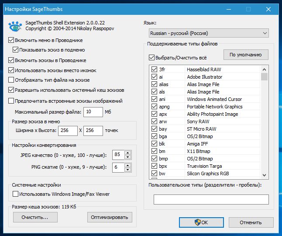Click the maximum file size field
Image resolution: width=282 pixels, height=236 pixels.
[x=93, y=112]
